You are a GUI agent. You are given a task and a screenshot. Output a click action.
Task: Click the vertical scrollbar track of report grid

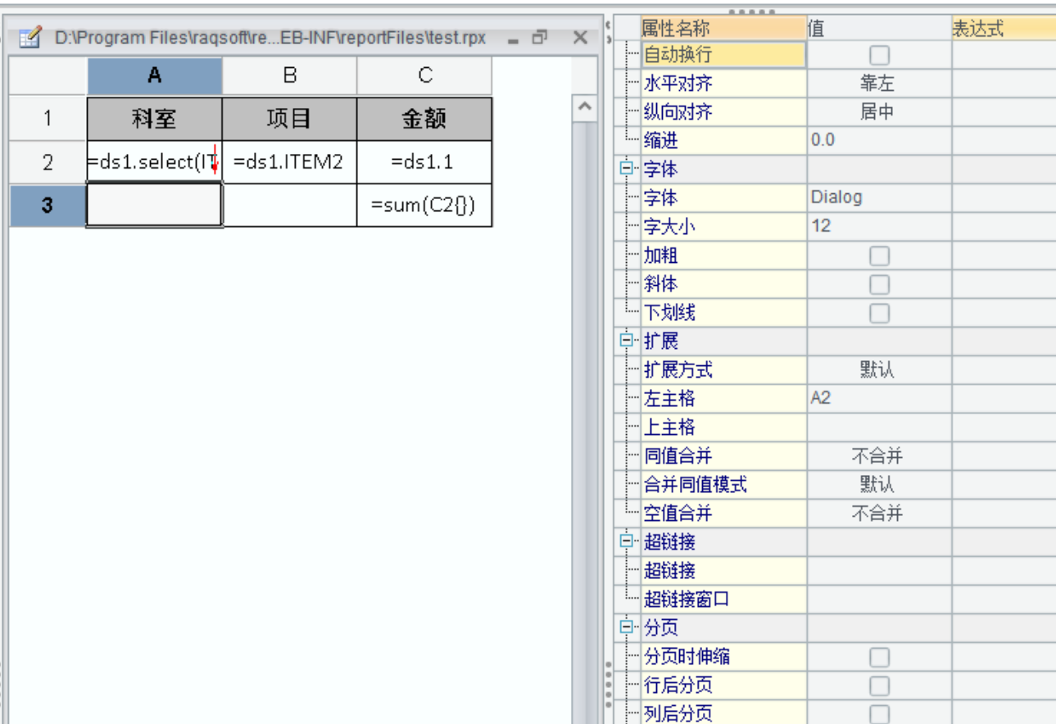(584, 410)
